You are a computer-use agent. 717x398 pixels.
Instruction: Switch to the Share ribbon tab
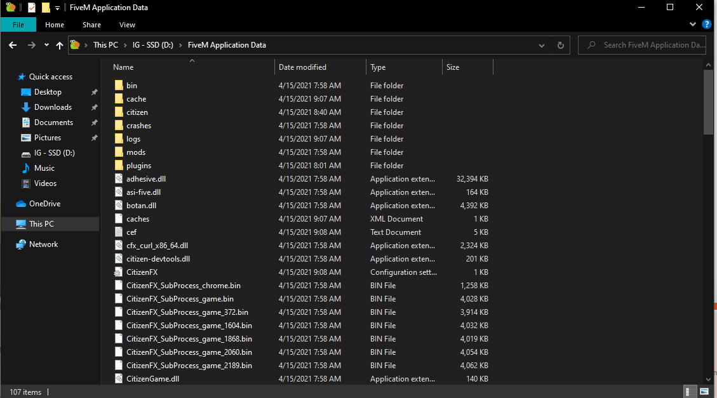[91, 25]
